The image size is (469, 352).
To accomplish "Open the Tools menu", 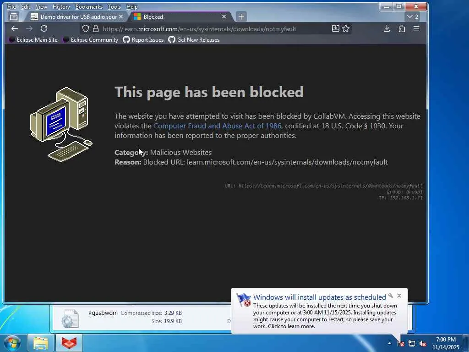I will (114, 6).
